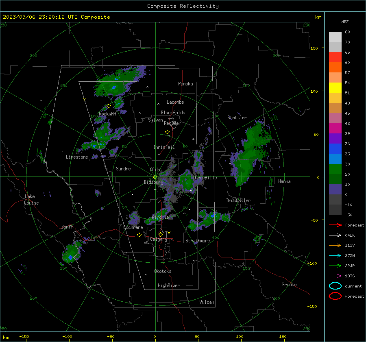Click the 27ZW legend label
366x342 pixels.
[350, 256]
